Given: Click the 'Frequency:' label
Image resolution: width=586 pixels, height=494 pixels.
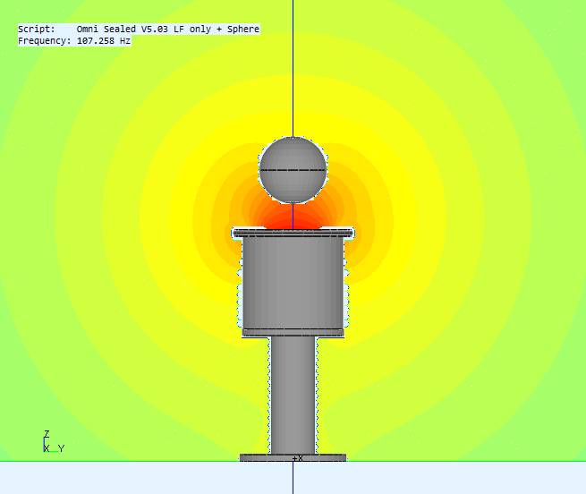Looking at the screenshot, I should [45, 41].
